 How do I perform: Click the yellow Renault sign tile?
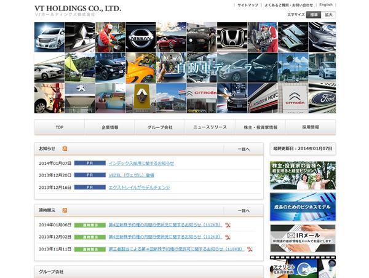(141, 98)
